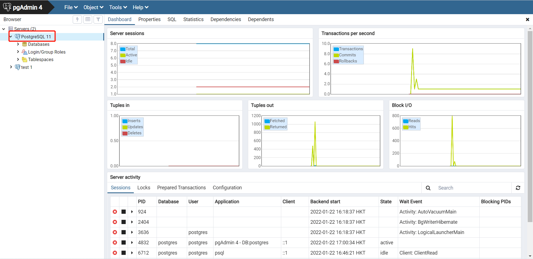Switch to the Dependents tab
This screenshot has height=259, width=533.
point(261,19)
